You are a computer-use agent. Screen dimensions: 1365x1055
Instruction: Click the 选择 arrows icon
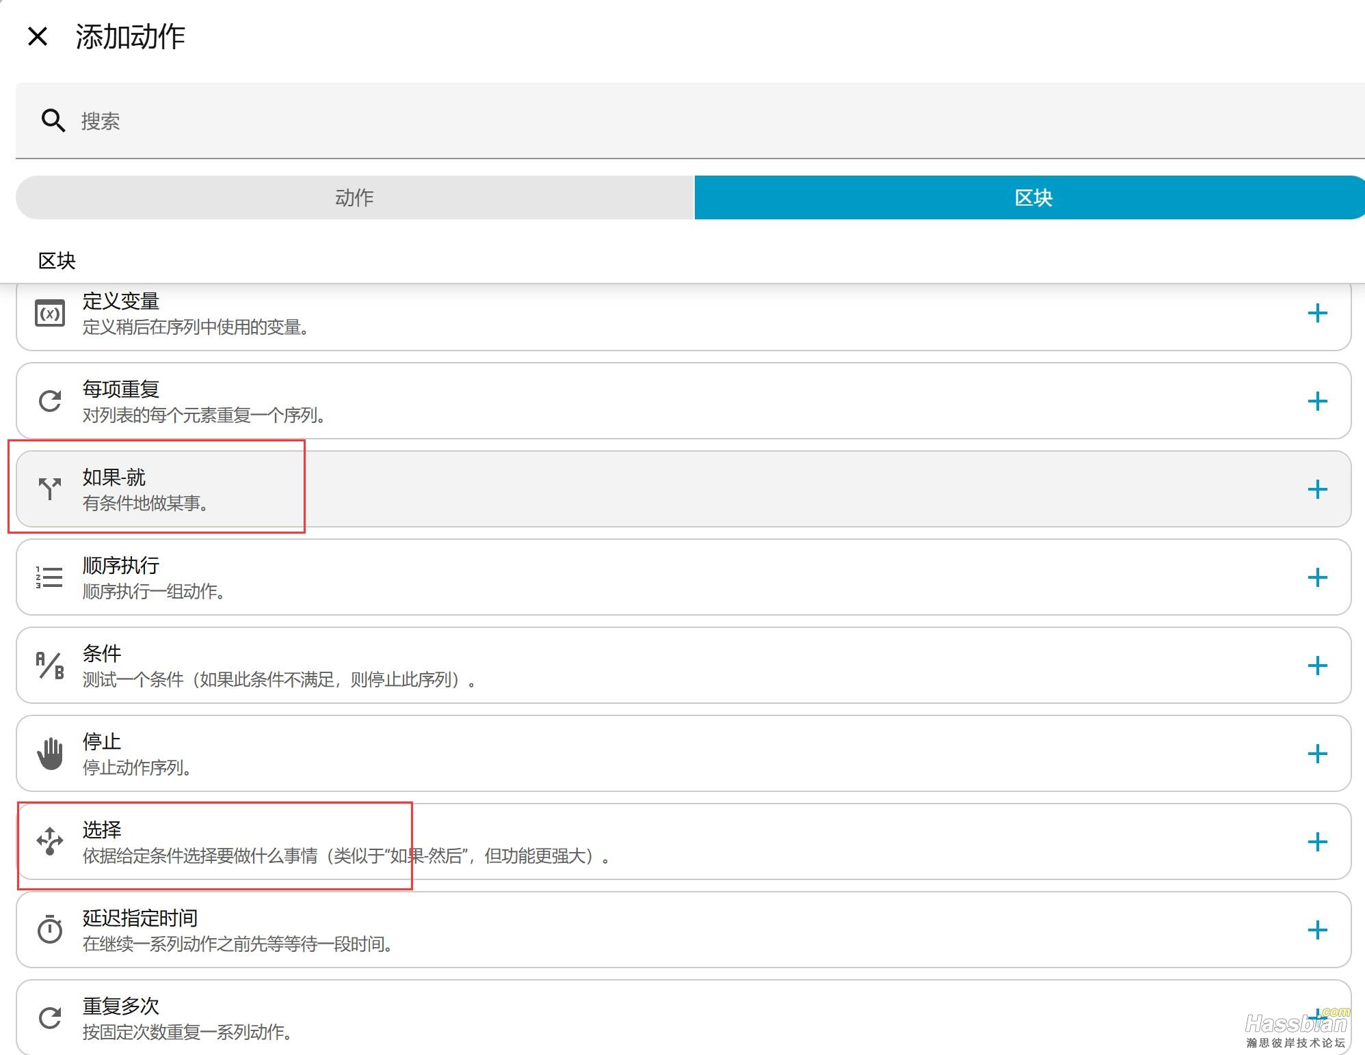click(50, 841)
